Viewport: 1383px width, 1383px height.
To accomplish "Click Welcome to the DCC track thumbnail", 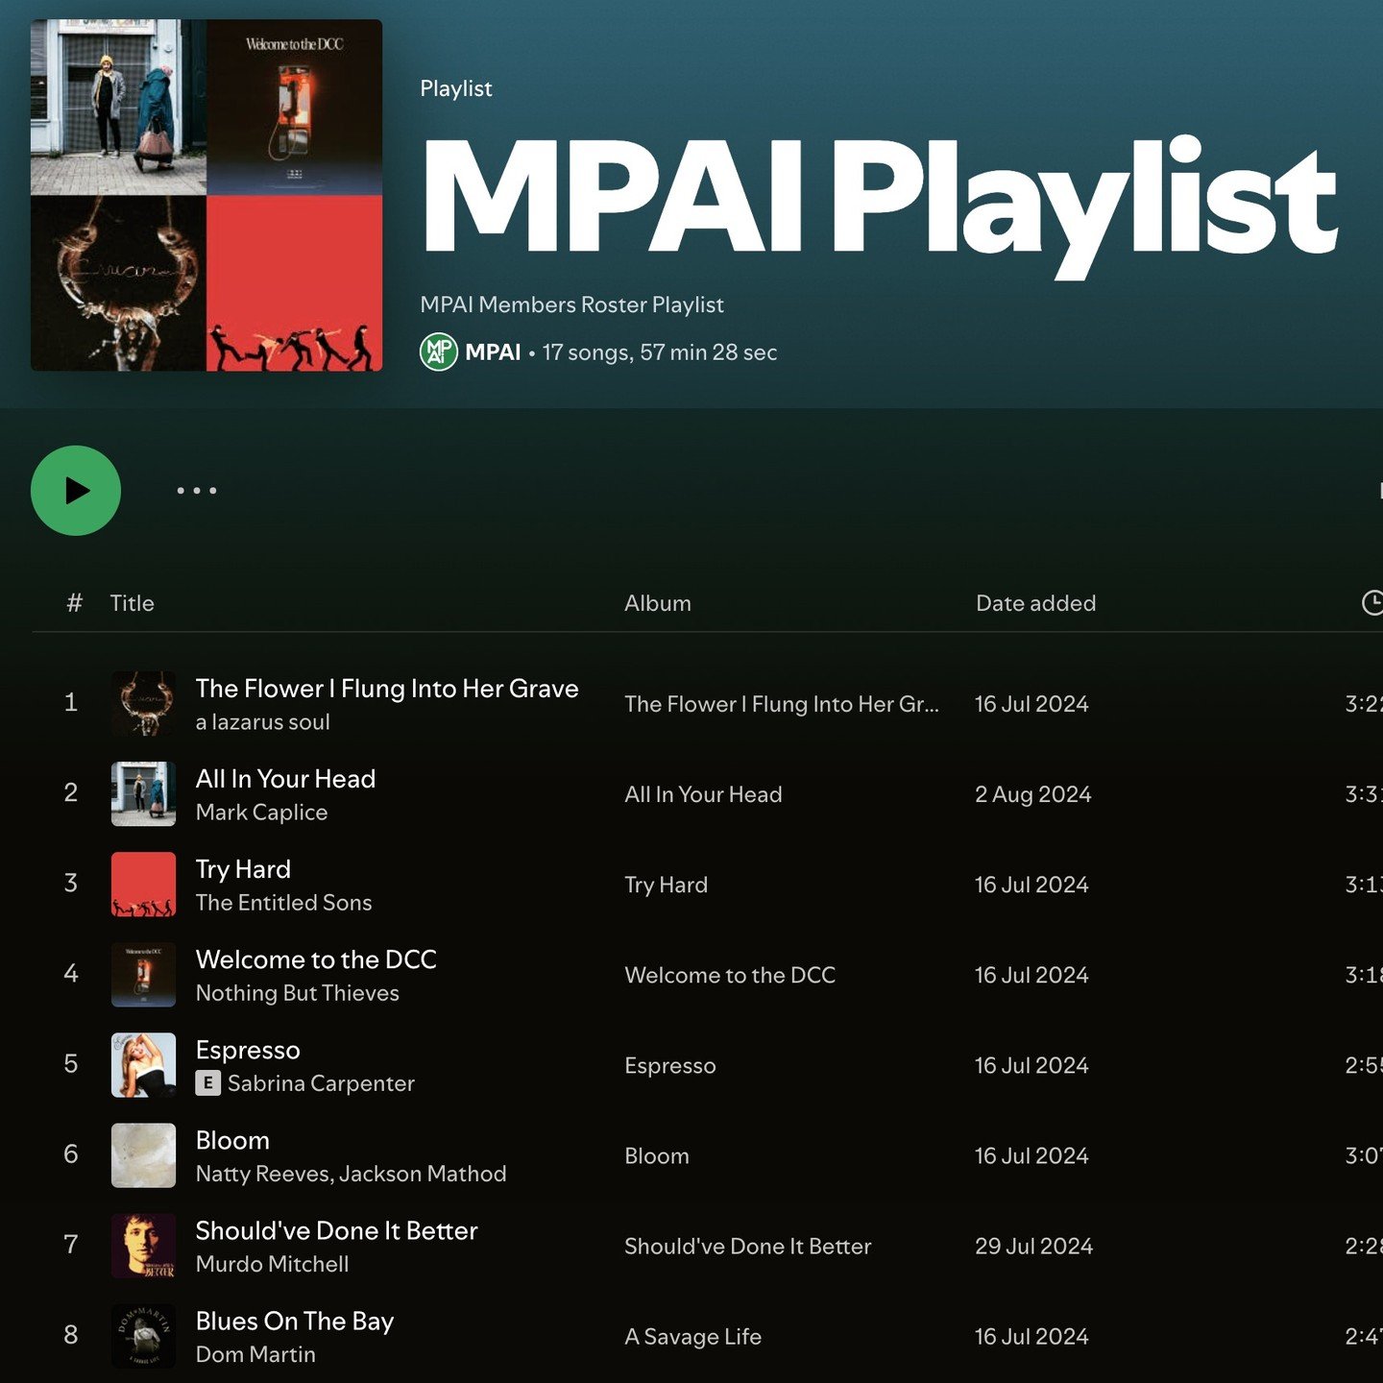I will click(x=143, y=974).
